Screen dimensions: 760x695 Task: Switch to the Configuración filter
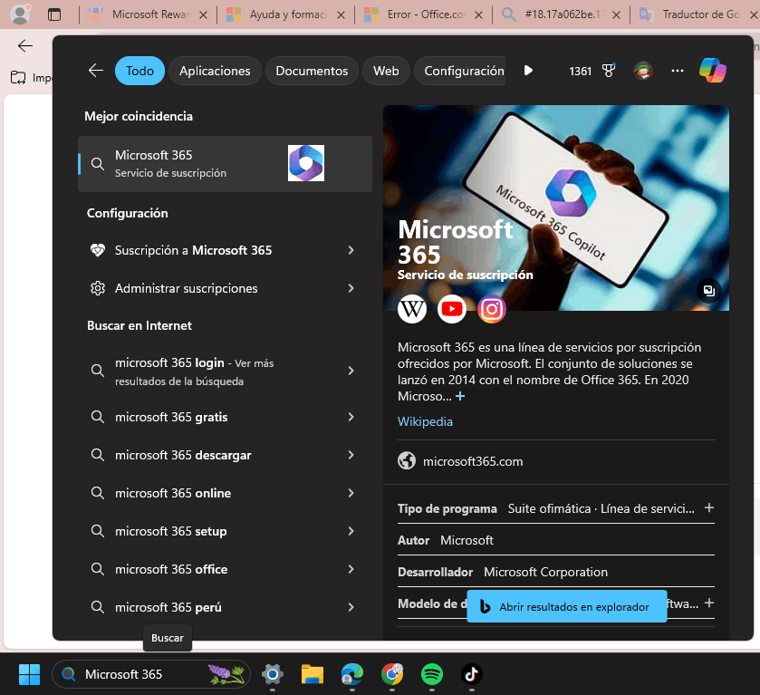tap(460, 71)
